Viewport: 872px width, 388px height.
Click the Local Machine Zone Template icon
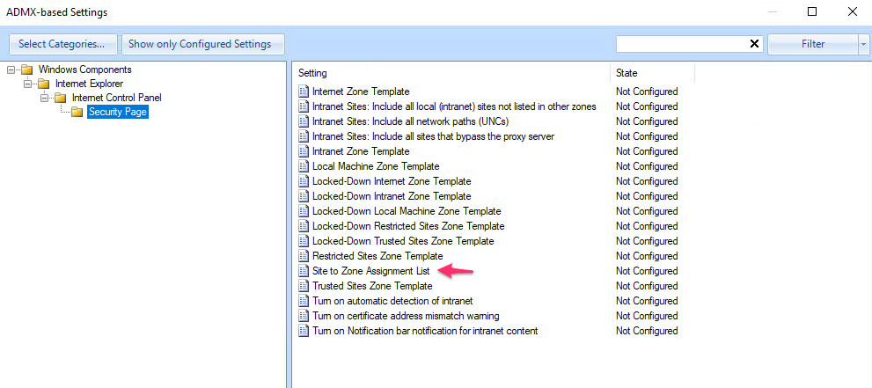click(x=303, y=166)
